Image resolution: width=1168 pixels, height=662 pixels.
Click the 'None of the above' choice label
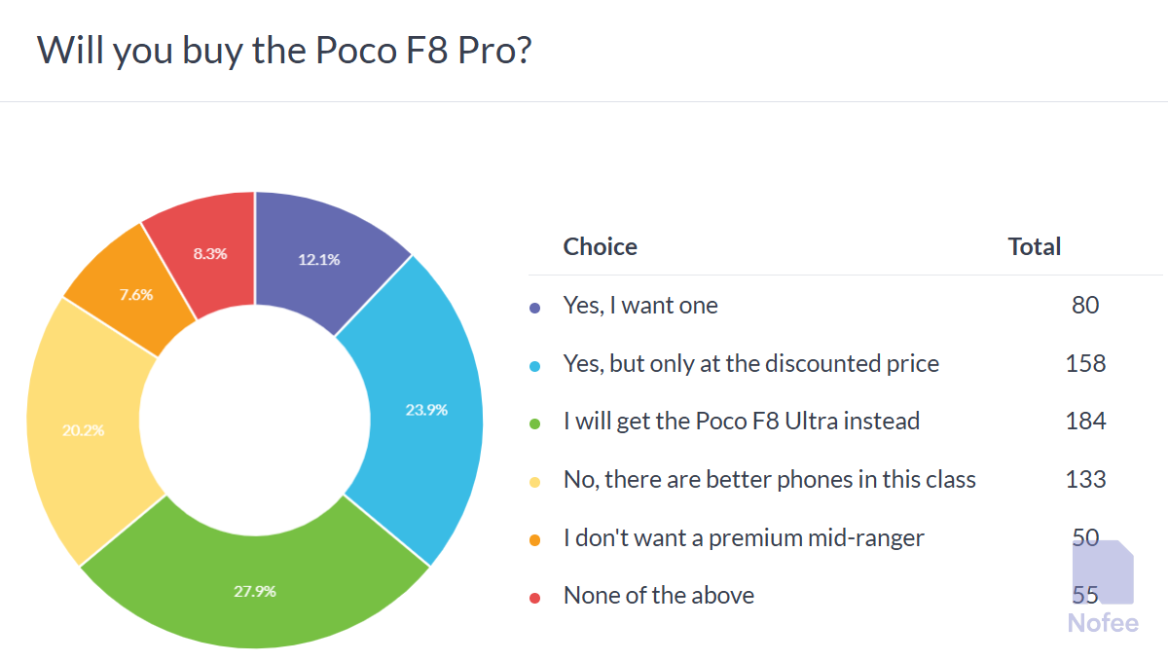pos(658,595)
